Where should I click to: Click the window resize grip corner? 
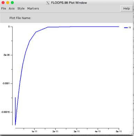[131, 133]
